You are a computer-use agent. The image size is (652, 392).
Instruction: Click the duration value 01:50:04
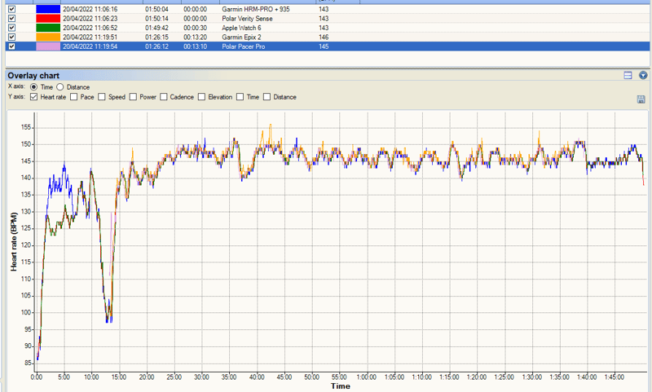(156, 9)
